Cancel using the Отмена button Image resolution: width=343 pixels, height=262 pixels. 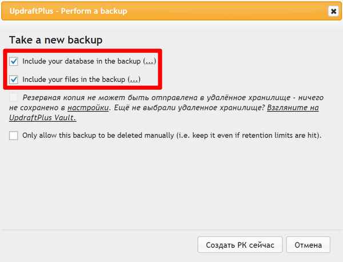point(308,245)
